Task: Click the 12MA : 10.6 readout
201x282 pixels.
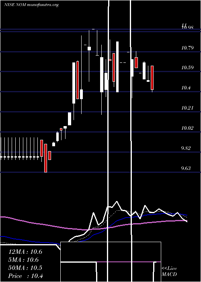Action: tap(25, 252)
